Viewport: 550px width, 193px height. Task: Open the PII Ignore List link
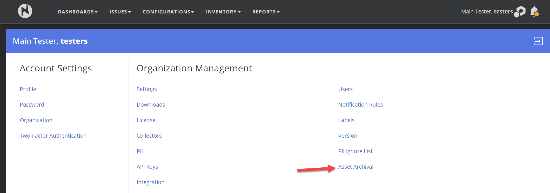(x=355, y=151)
